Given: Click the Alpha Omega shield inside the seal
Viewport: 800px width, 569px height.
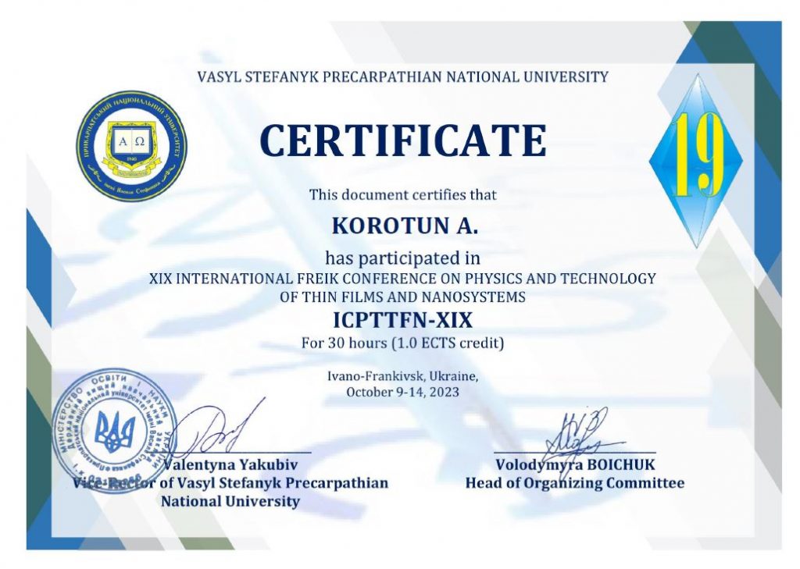Looking at the screenshot, I should (130, 143).
